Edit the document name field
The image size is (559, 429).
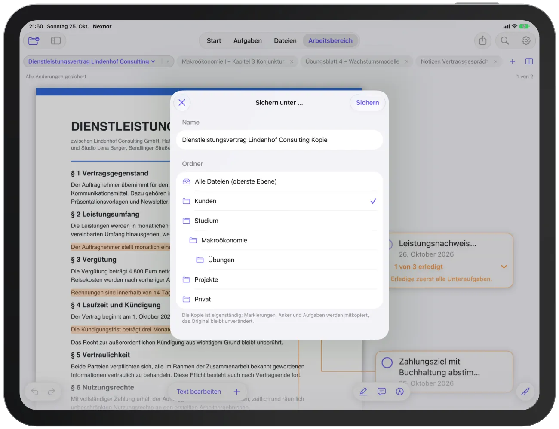click(279, 140)
